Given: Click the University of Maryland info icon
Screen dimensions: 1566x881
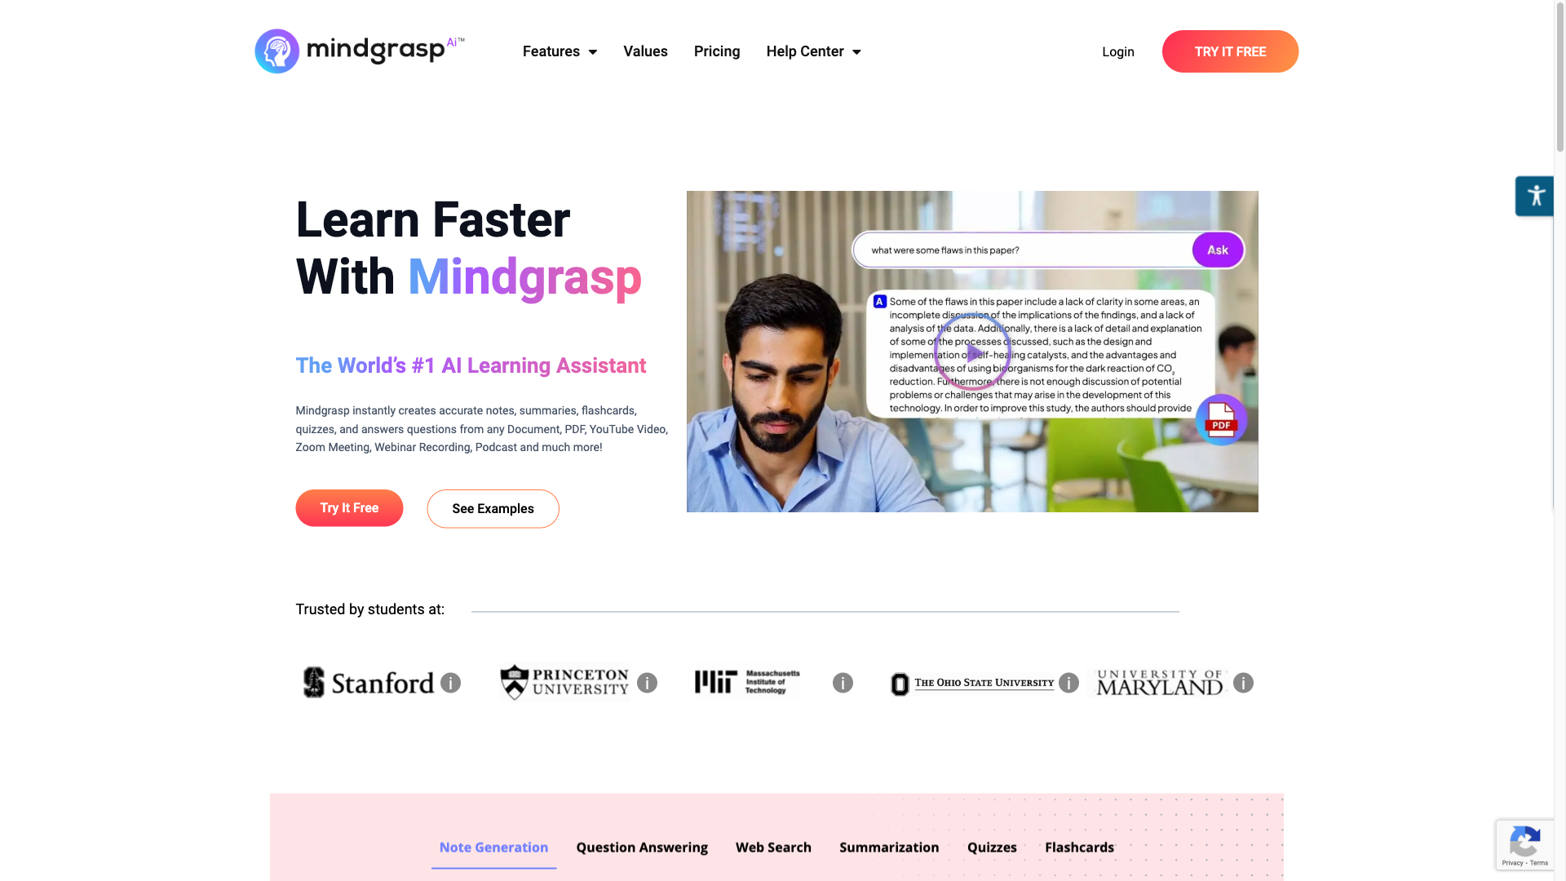Looking at the screenshot, I should pyautogui.click(x=1243, y=682).
